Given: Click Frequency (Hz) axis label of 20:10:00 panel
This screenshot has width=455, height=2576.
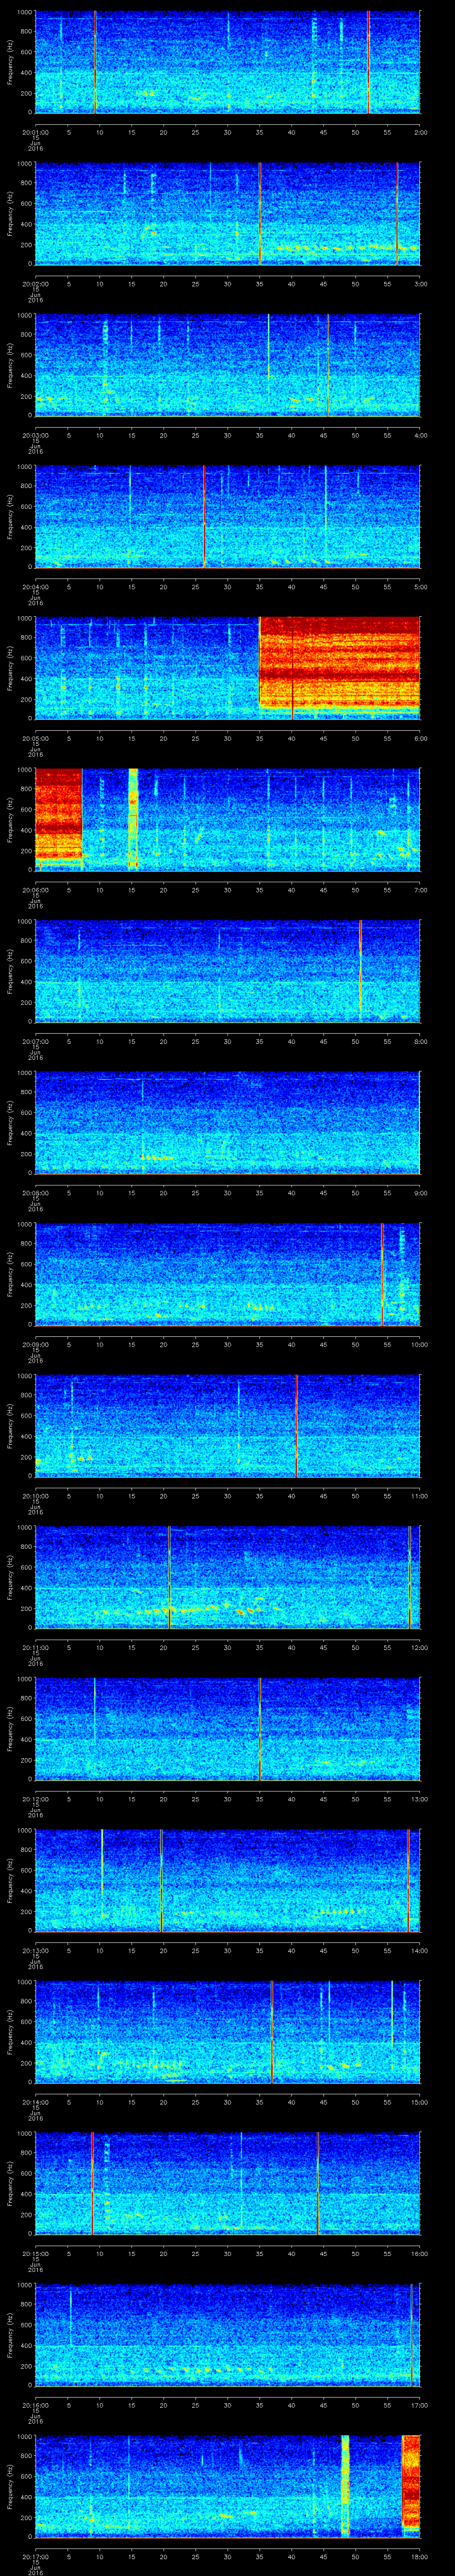Looking at the screenshot, I should [x=10, y=1426].
